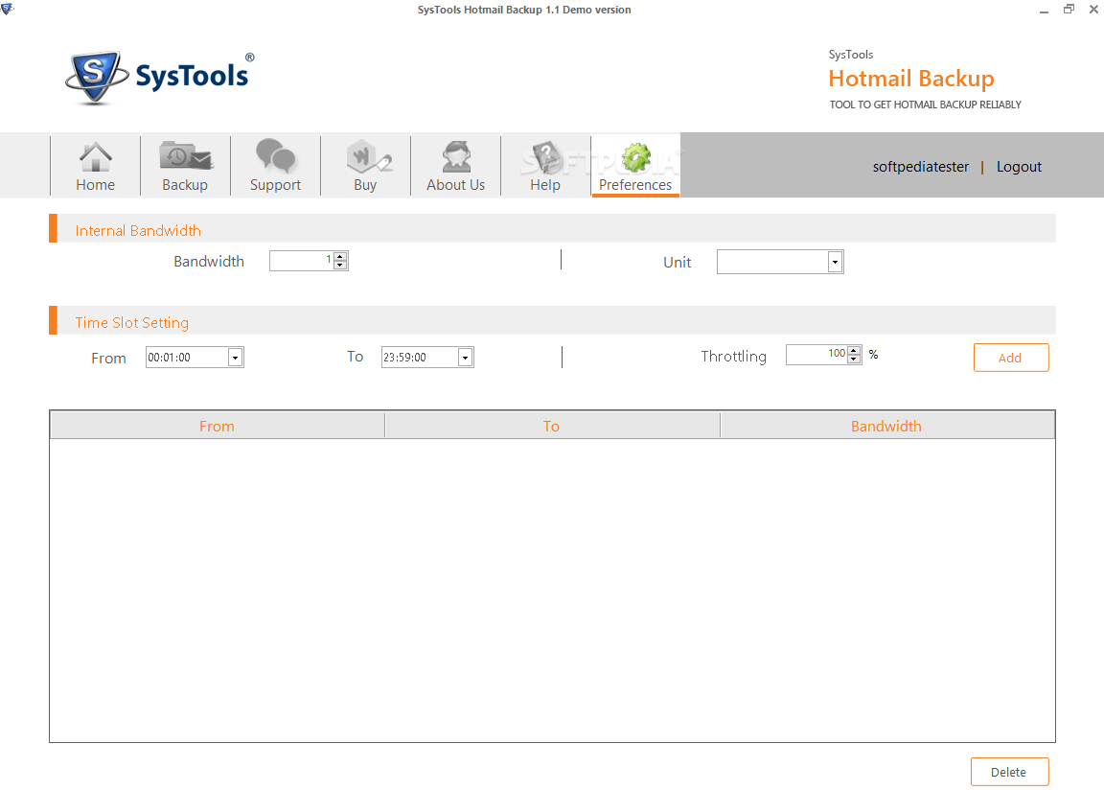Open the Backup section icon
This screenshot has height=790, width=1104.
pyautogui.click(x=185, y=156)
